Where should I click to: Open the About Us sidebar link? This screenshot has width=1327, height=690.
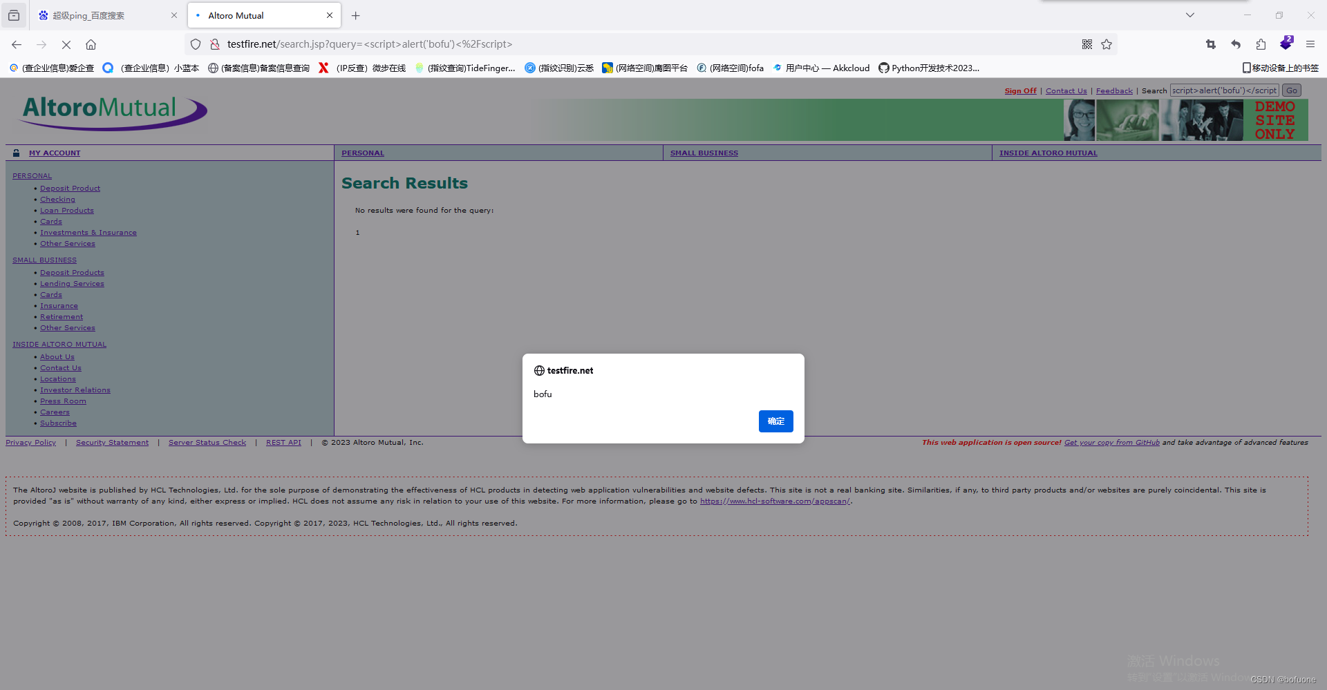(57, 357)
